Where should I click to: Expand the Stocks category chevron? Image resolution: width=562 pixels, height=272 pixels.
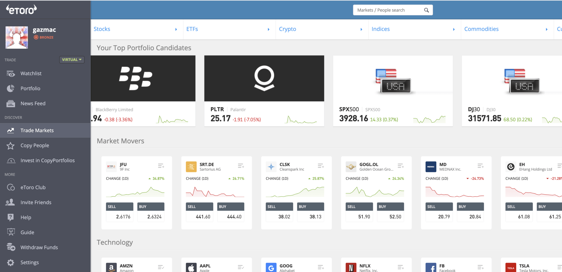pos(176,29)
